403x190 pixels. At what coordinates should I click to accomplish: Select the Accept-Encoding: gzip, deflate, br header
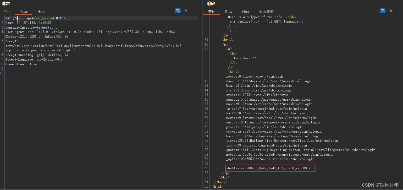(x=37, y=55)
